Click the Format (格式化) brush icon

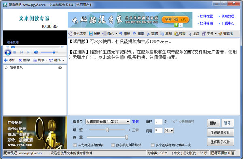click(x=220, y=33)
